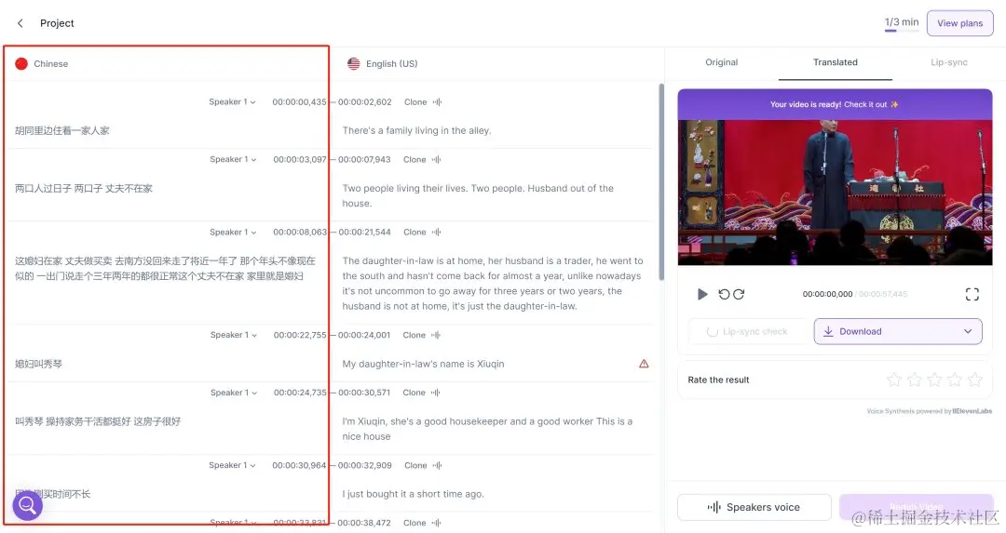Open Speaker 1 dropdown at 00:00:24,735
Screen dimensions: 1006x533
point(234,393)
